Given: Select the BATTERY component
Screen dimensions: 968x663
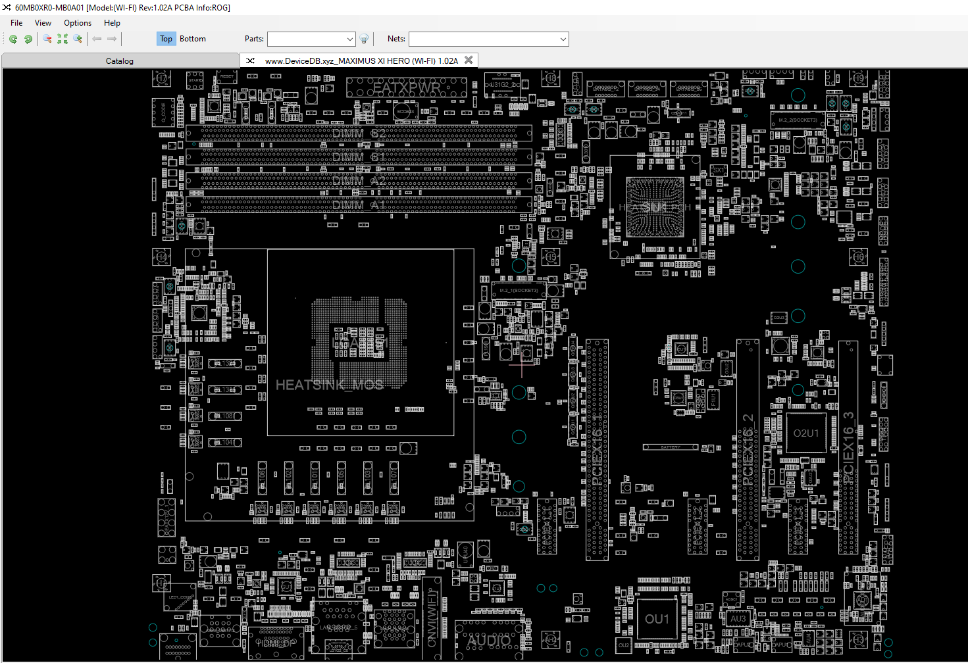Looking at the screenshot, I should [x=671, y=447].
